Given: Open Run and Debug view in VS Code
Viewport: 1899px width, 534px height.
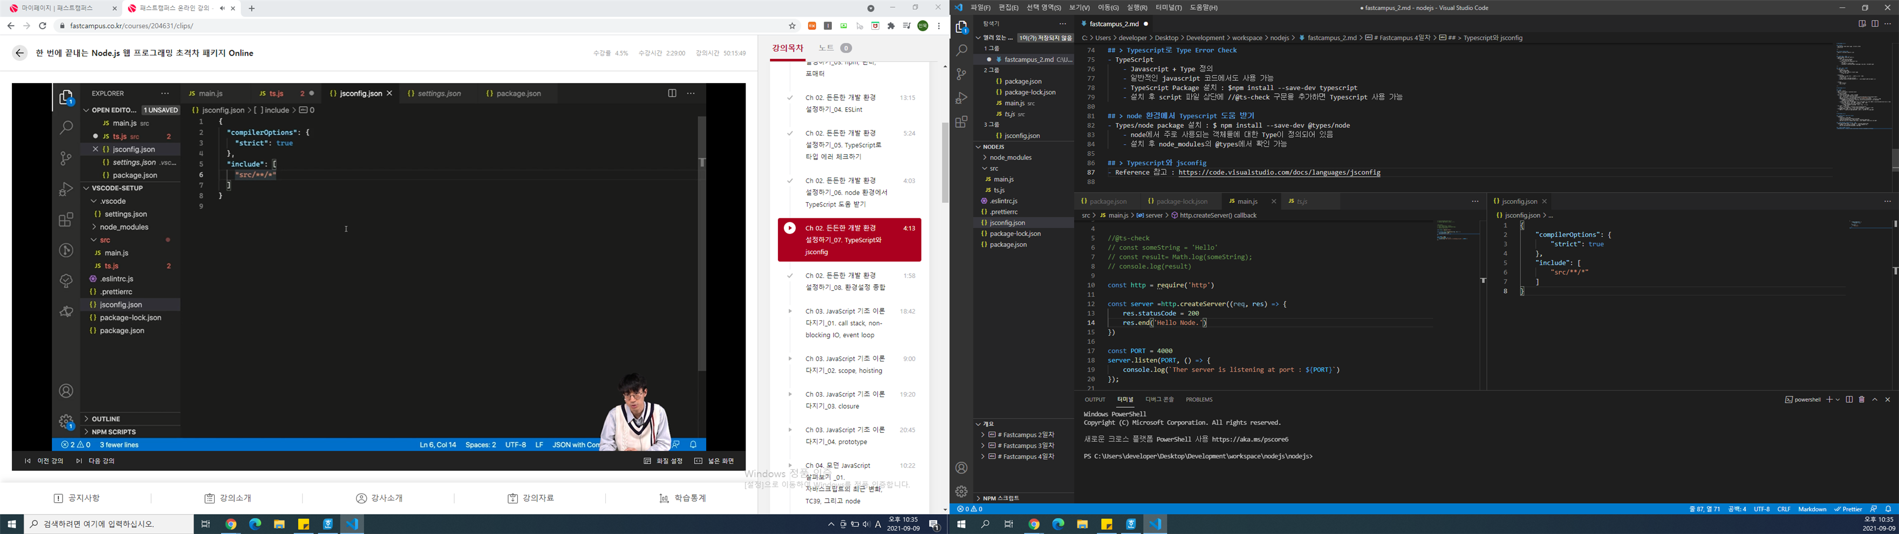Looking at the screenshot, I should (961, 98).
